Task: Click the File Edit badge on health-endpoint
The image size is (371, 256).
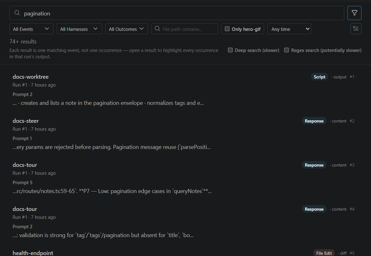Action: coord(324,253)
